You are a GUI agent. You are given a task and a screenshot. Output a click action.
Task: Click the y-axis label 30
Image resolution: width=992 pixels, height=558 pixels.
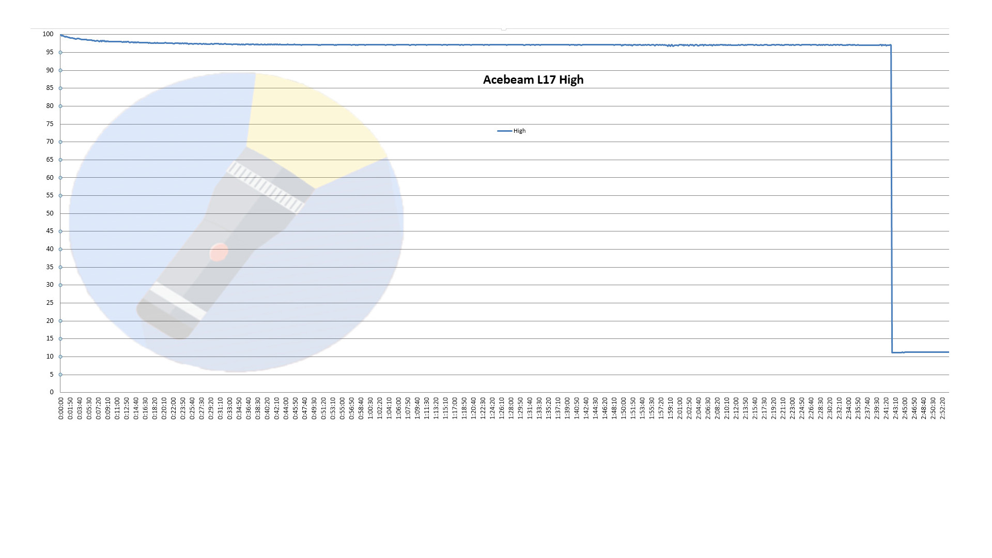[50, 285]
